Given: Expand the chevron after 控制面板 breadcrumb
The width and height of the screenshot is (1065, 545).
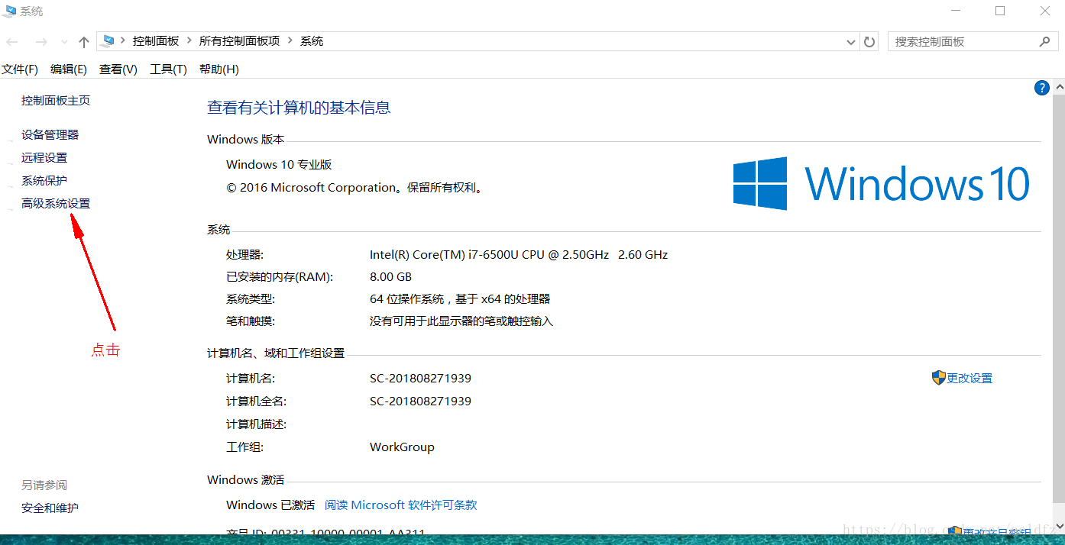Looking at the screenshot, I should [x=189, y=41].
